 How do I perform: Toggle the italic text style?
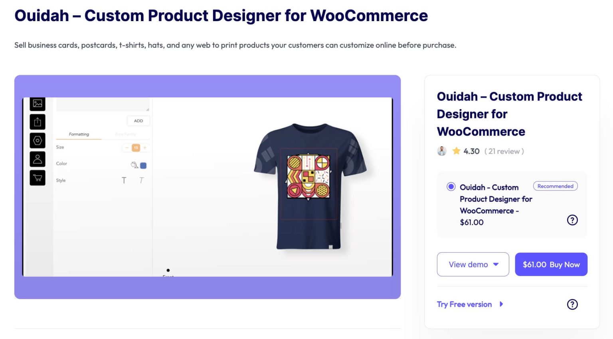pyautogui.click(x=142, y=180)
